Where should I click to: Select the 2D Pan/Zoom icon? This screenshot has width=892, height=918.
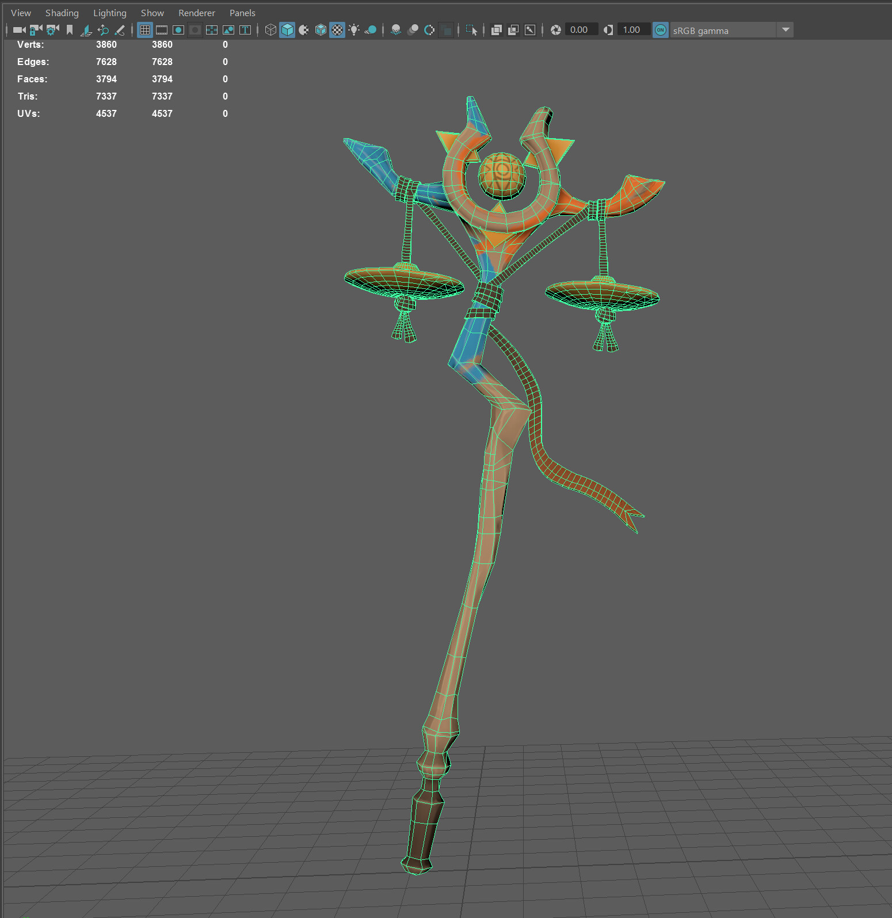pos(103,30)
